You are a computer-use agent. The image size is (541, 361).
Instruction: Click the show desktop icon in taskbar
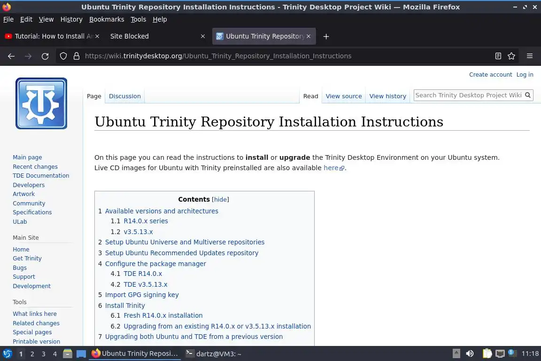81,353
